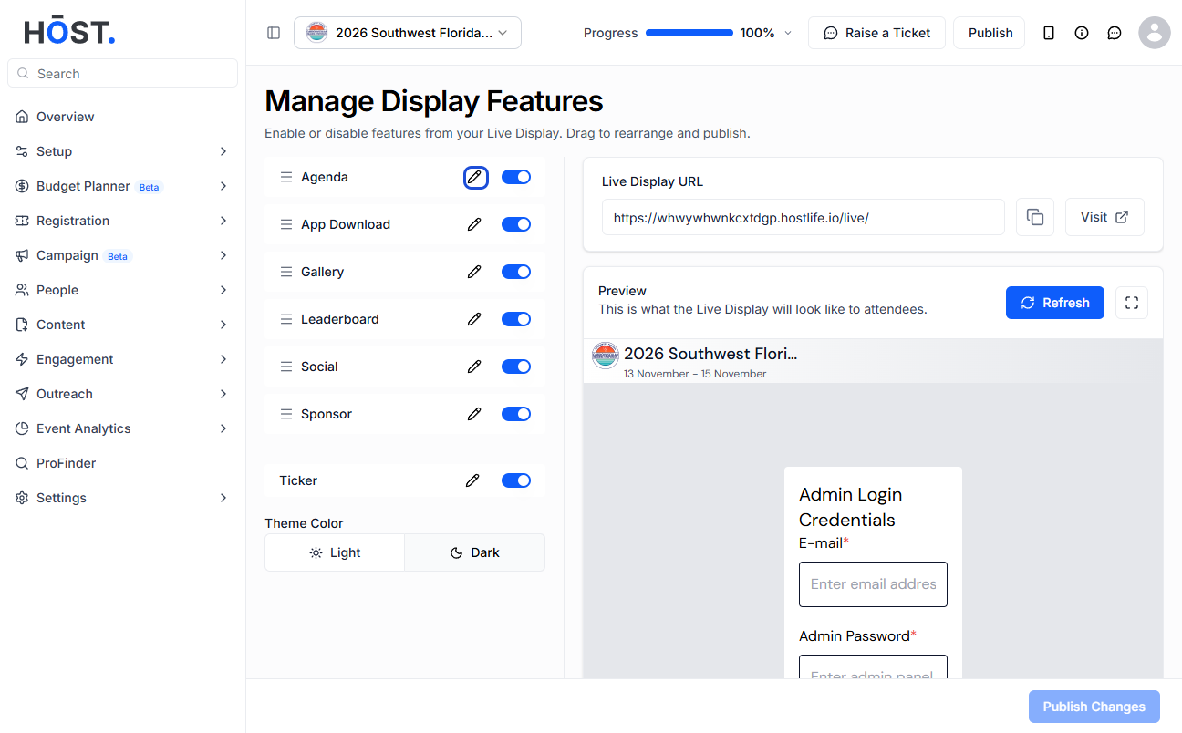
Task: Select the Light theme color
Action: click(335, 552)
